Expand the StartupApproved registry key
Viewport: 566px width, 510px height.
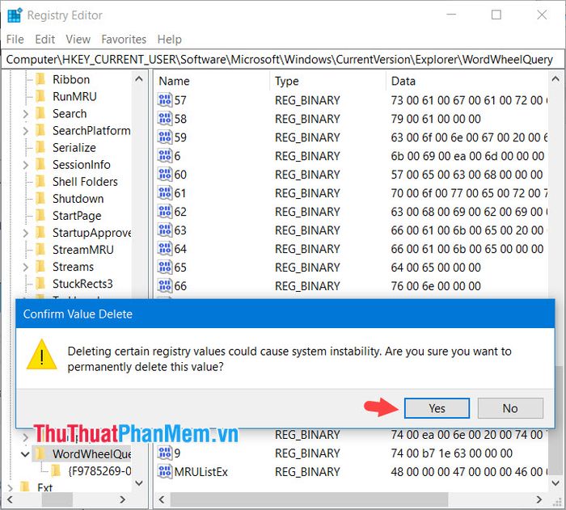click(26, 233)
